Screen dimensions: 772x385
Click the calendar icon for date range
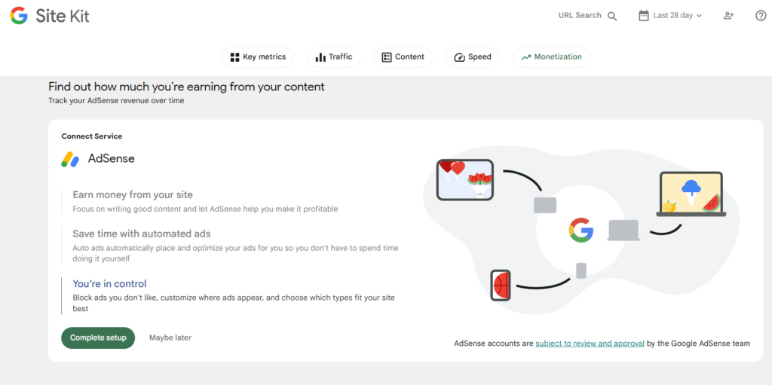[643, 16]
